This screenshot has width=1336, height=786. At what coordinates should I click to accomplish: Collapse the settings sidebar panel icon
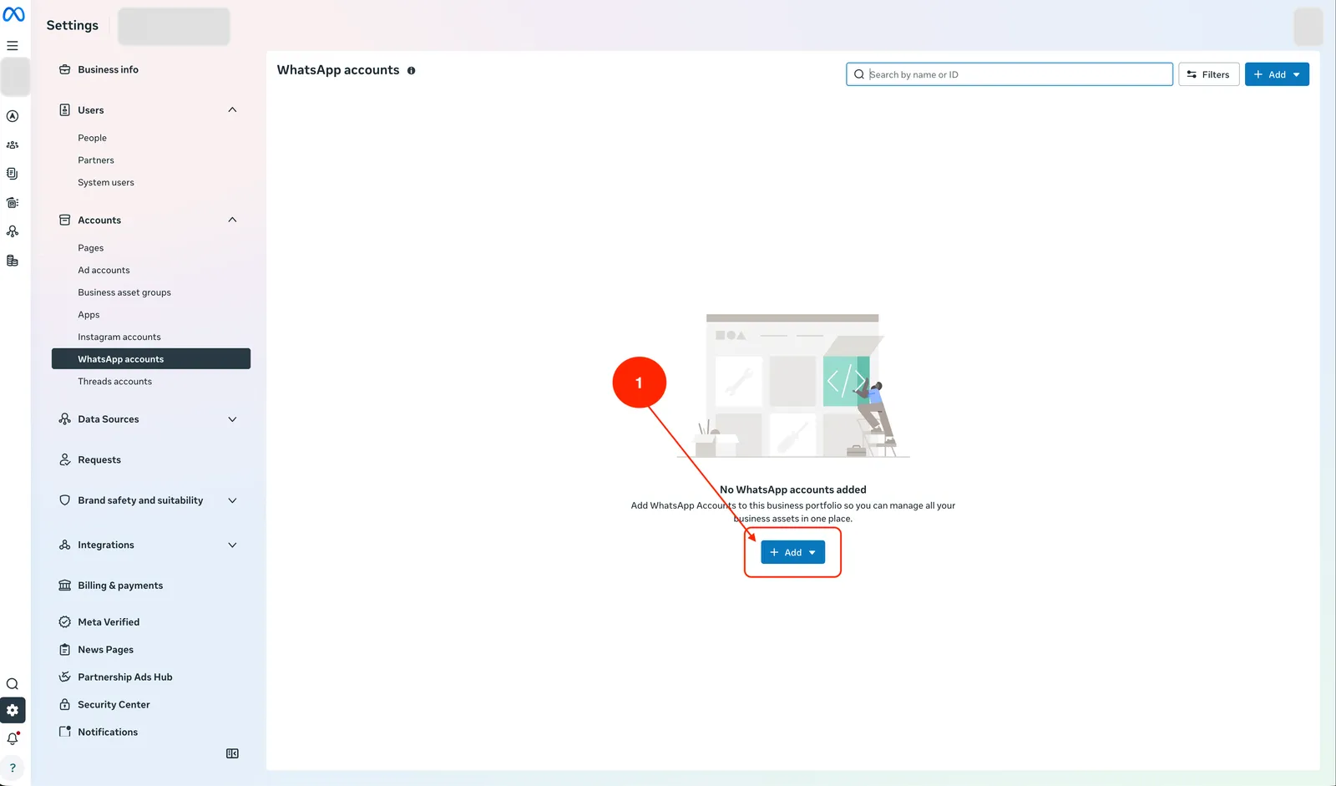coord(232,753)
